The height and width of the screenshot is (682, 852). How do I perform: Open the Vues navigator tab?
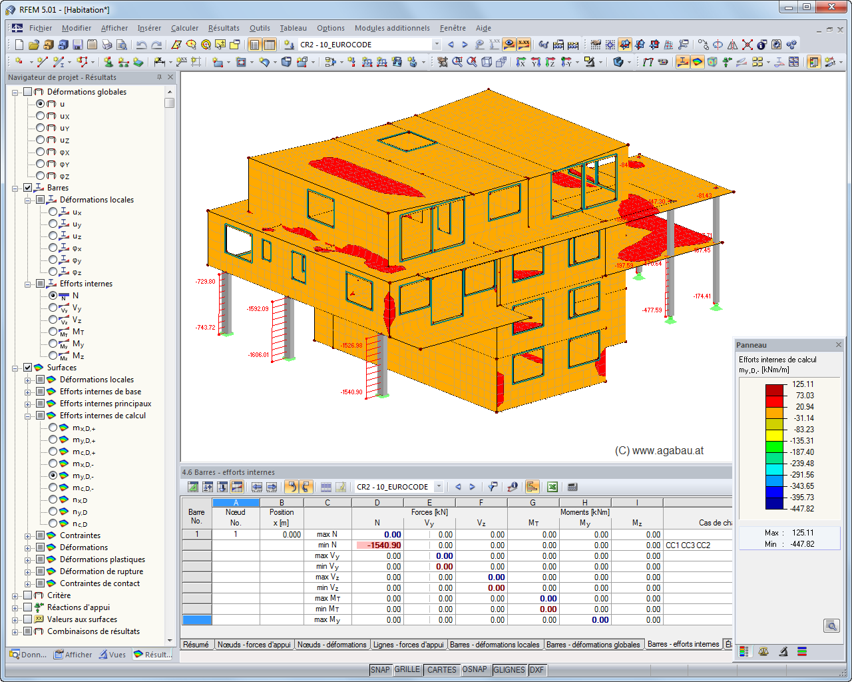coord(112,655)
